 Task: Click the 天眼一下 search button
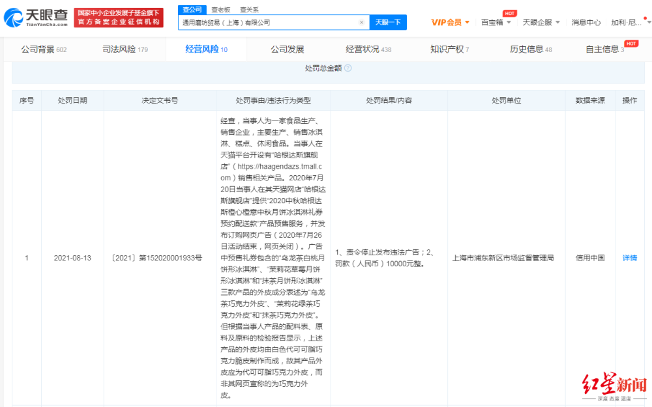pyautogui.click(x=388, y=22)
